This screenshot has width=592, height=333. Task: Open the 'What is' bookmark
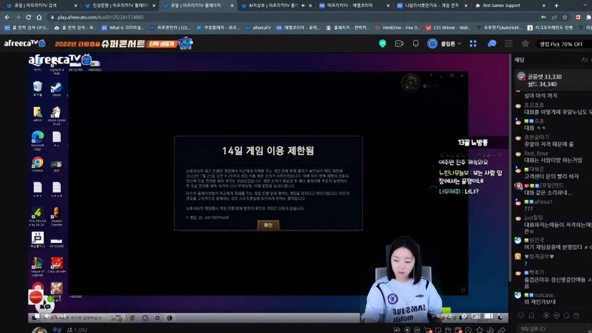[123, 28]
